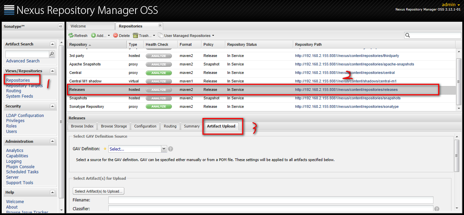
Task: Sort by Repository column header
Action: (x=97, y=44)
